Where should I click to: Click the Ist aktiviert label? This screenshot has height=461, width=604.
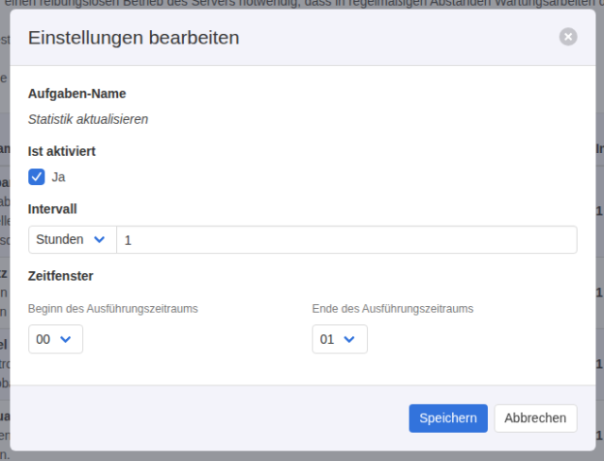tap(61, 151)
